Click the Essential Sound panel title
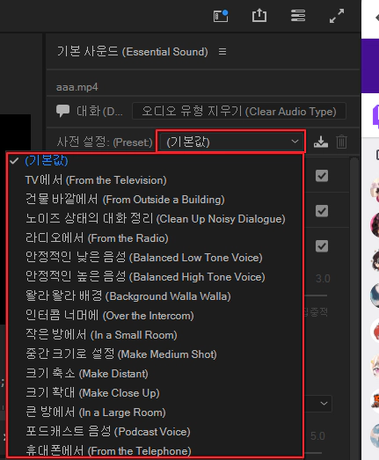The width and height of the screenshot is (379, 460). coord(132,52)
